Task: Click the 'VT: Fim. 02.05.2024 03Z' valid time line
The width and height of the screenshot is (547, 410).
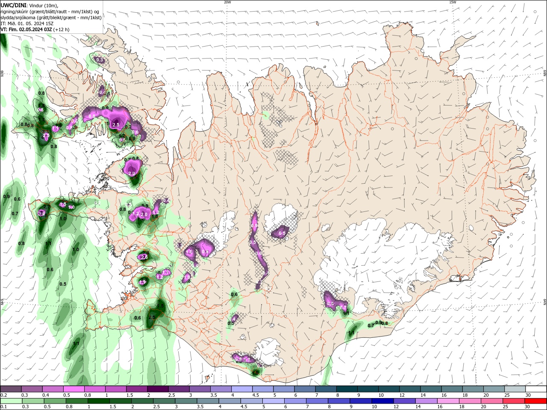Action: point(26,29)
